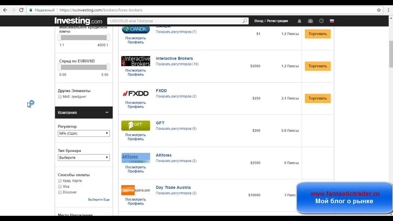Click the maximum leverage slider bar
This screenshot has width=393, height=221.
(84, 37)
